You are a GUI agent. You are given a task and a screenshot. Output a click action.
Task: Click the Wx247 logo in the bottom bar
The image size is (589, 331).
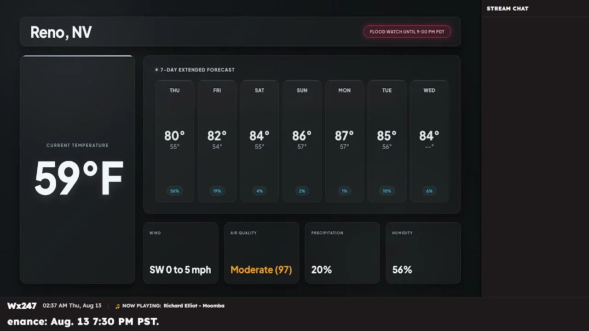(x=22, y=306)
